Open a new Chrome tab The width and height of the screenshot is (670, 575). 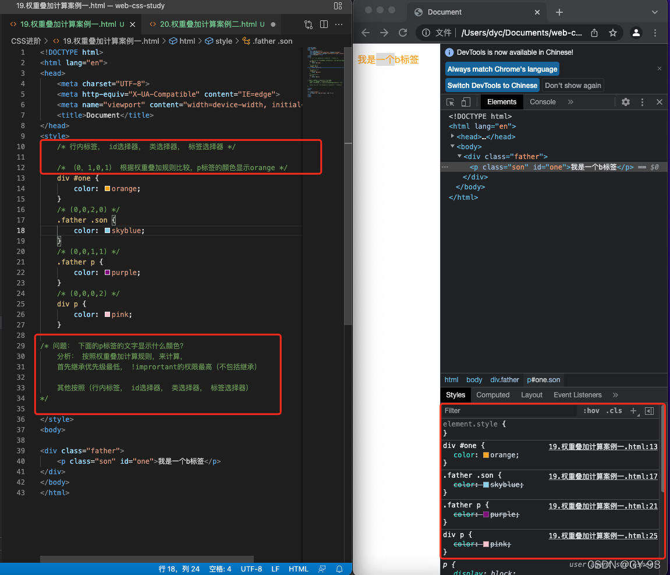(x=559, y=12)
